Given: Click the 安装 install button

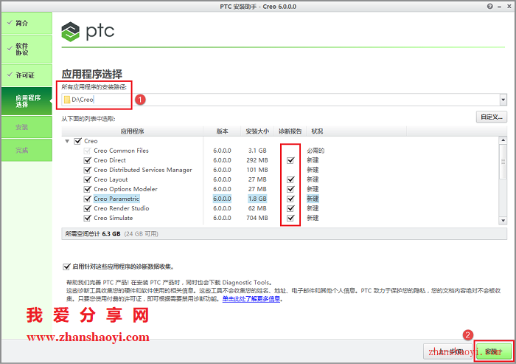Looking at the screenshot, I should pos(494,351).
